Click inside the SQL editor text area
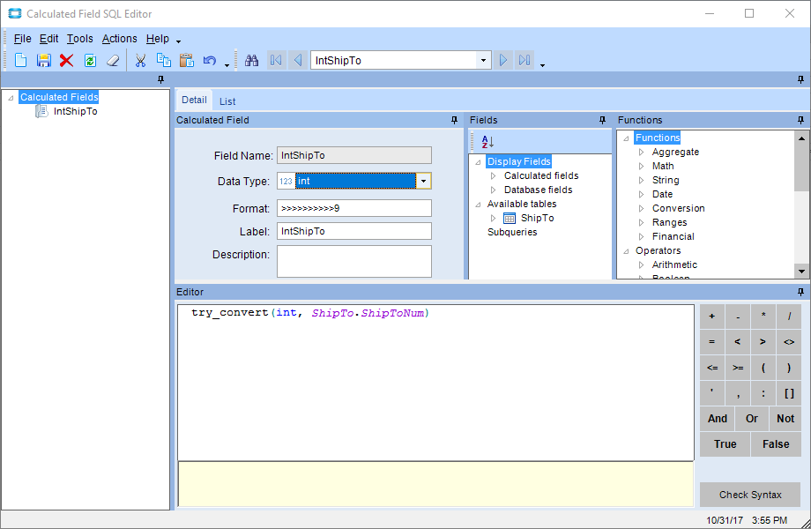The width and height of the screenshot is (811, 529). [x=435, y=383]
